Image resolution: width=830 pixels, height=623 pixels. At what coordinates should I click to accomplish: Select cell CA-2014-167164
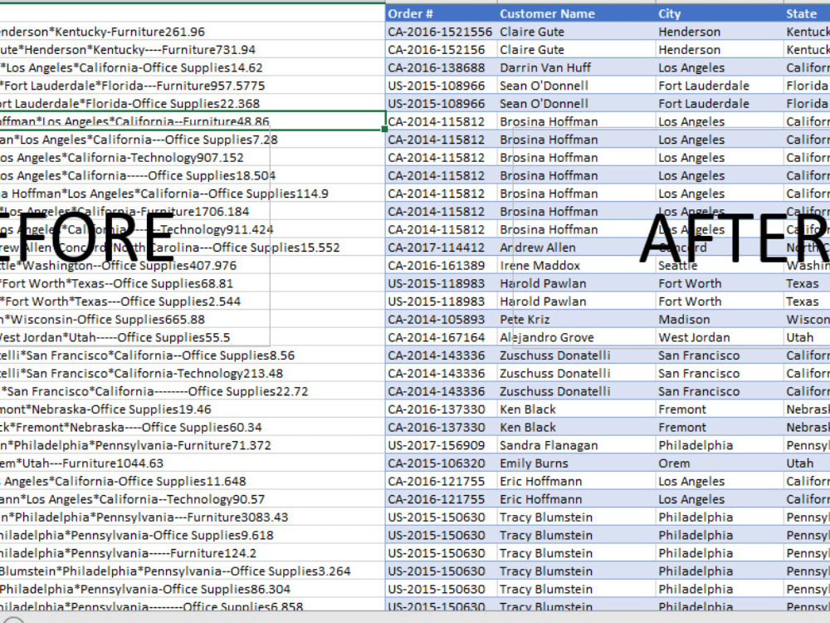click(441, 337)
